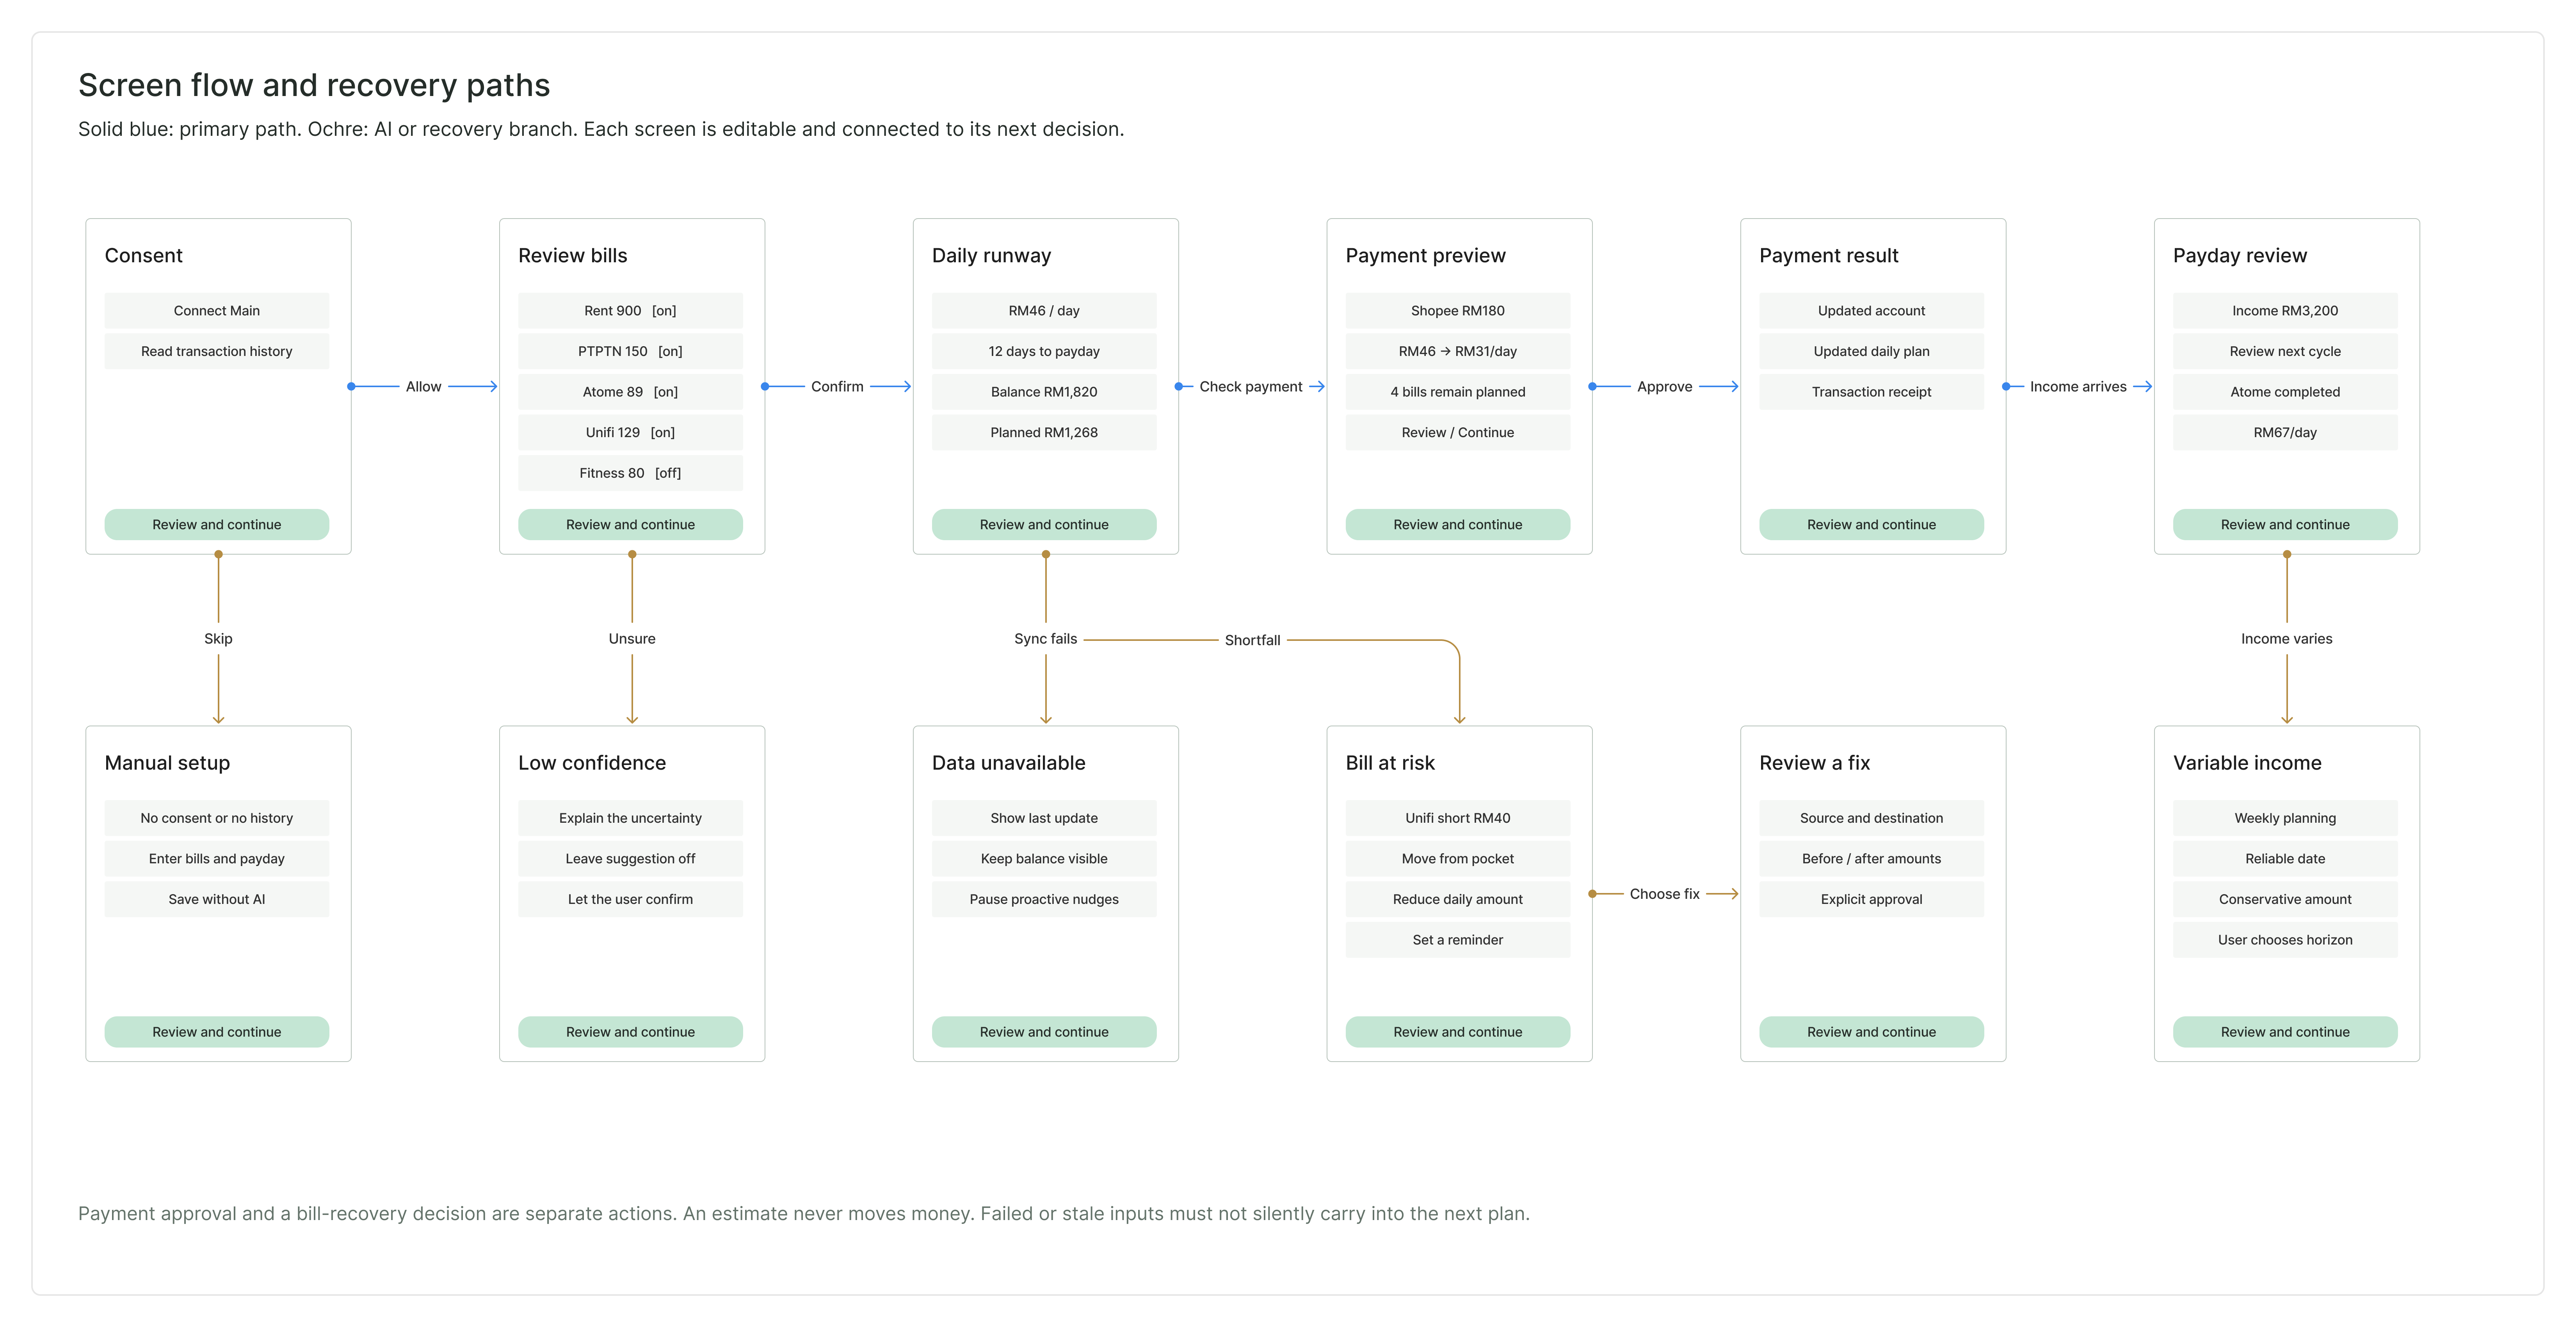The height and width of the screenshot is (1327, 2576).
Task: Choose the Set a reminder option
Action: coord(1458,939)
